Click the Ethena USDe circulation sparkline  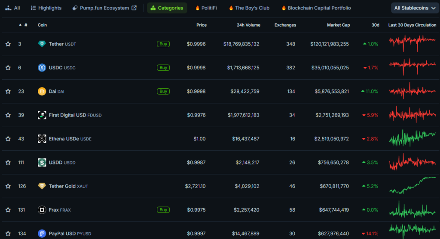pos(412,138)
